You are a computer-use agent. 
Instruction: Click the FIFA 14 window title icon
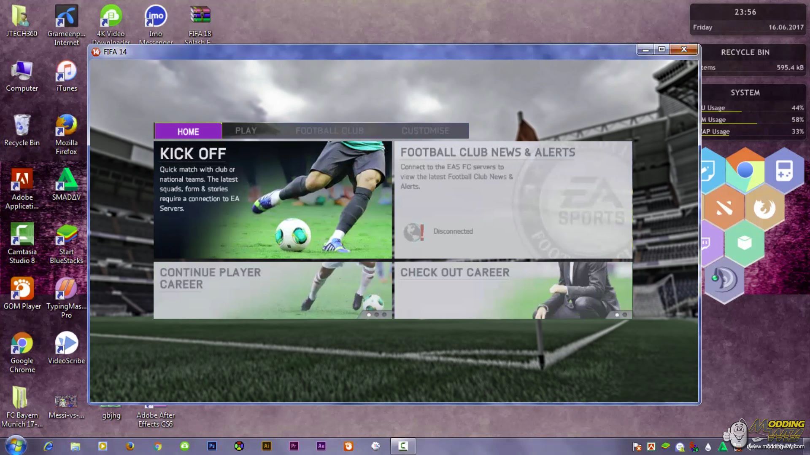96,52
